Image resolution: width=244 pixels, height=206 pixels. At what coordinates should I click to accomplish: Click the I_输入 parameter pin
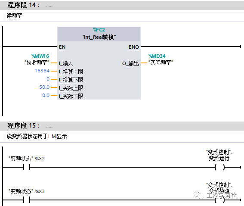(66, 63)
